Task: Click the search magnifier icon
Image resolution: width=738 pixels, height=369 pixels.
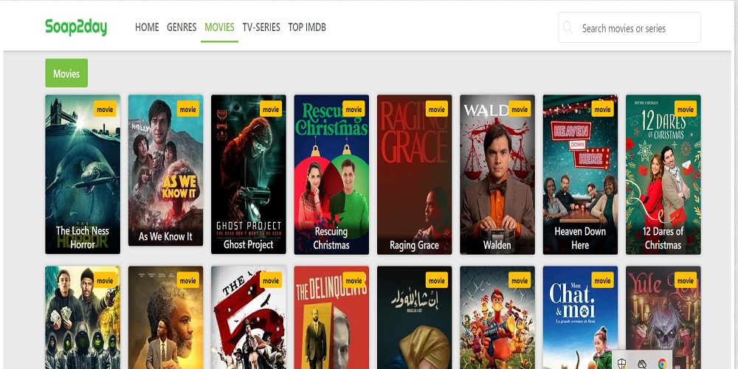Action: 568,28
